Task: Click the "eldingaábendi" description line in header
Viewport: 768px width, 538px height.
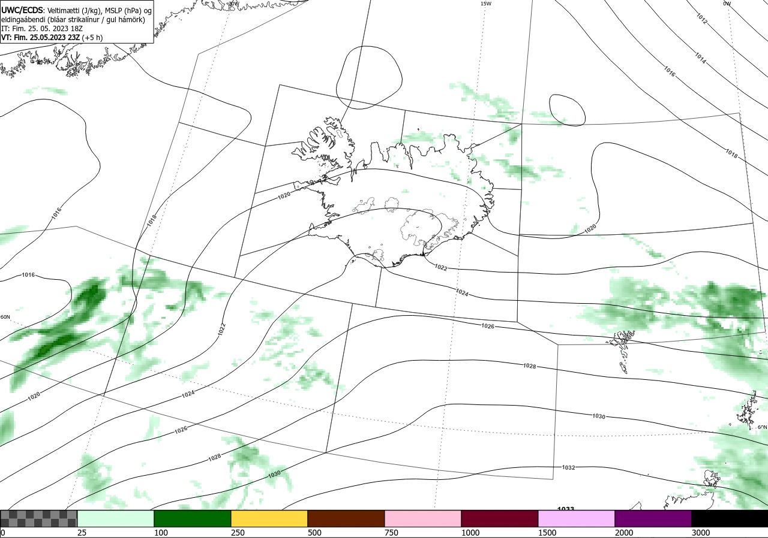Action: click(73, 19)
